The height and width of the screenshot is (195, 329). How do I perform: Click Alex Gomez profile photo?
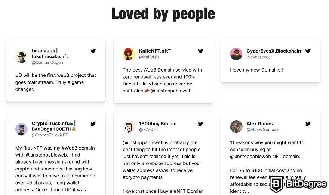236,126
